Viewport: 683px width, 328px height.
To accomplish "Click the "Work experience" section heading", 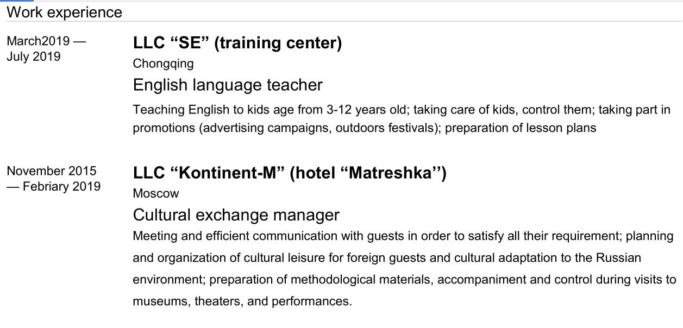I will click(x=65, y=12).
